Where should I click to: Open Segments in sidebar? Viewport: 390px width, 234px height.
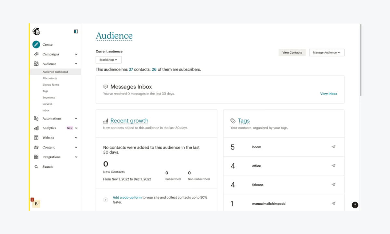(49, 97)
